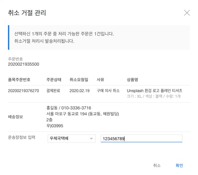198x175 pixels.
Task: Click the blue-bordered notice about 취소거절 처리
Action: (99, 37)
